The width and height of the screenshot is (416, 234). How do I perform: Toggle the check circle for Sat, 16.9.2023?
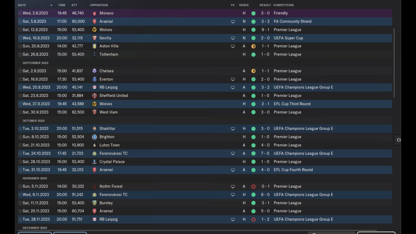[x=20, y=79]
